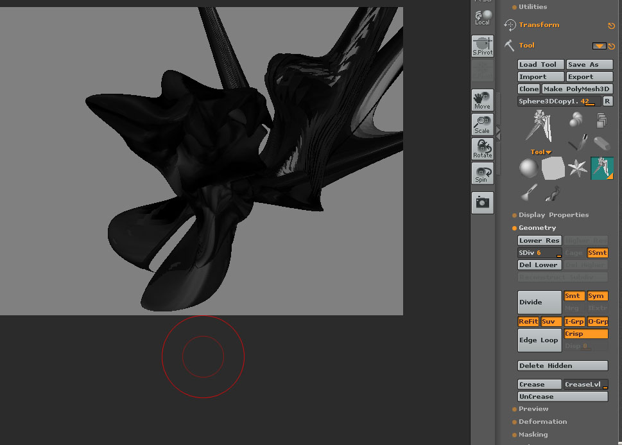Click the Clone button
The height and width of the screenshot is (445, 622).
(x=529, y=89)
